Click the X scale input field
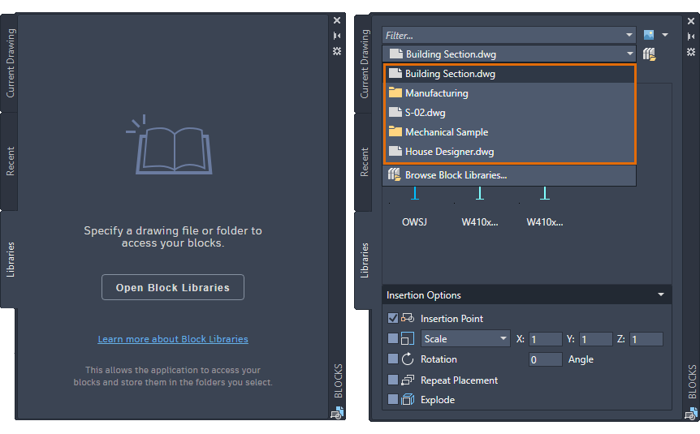The width and height of the screenshot is (700, 434). pos(545,339)
